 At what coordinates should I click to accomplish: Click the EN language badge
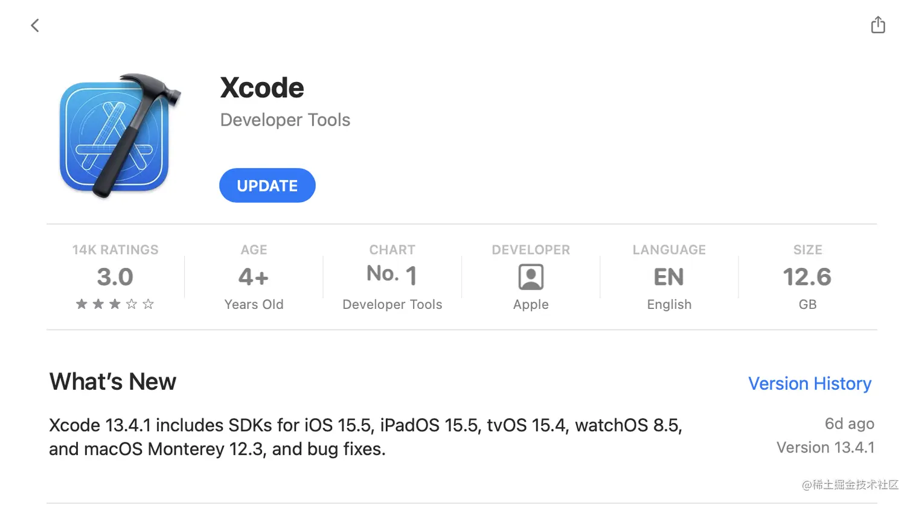click(668, 277)
